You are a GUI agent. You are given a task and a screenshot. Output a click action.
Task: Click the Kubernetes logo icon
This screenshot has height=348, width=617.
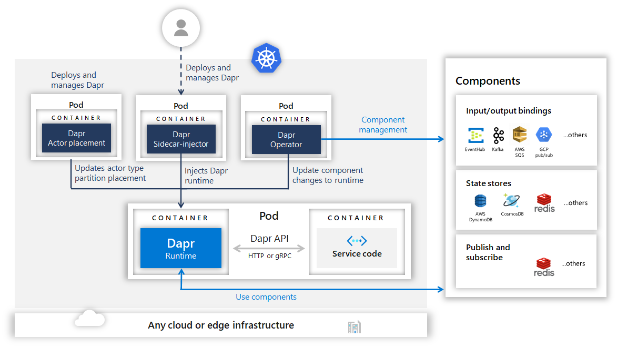[266, 58]
